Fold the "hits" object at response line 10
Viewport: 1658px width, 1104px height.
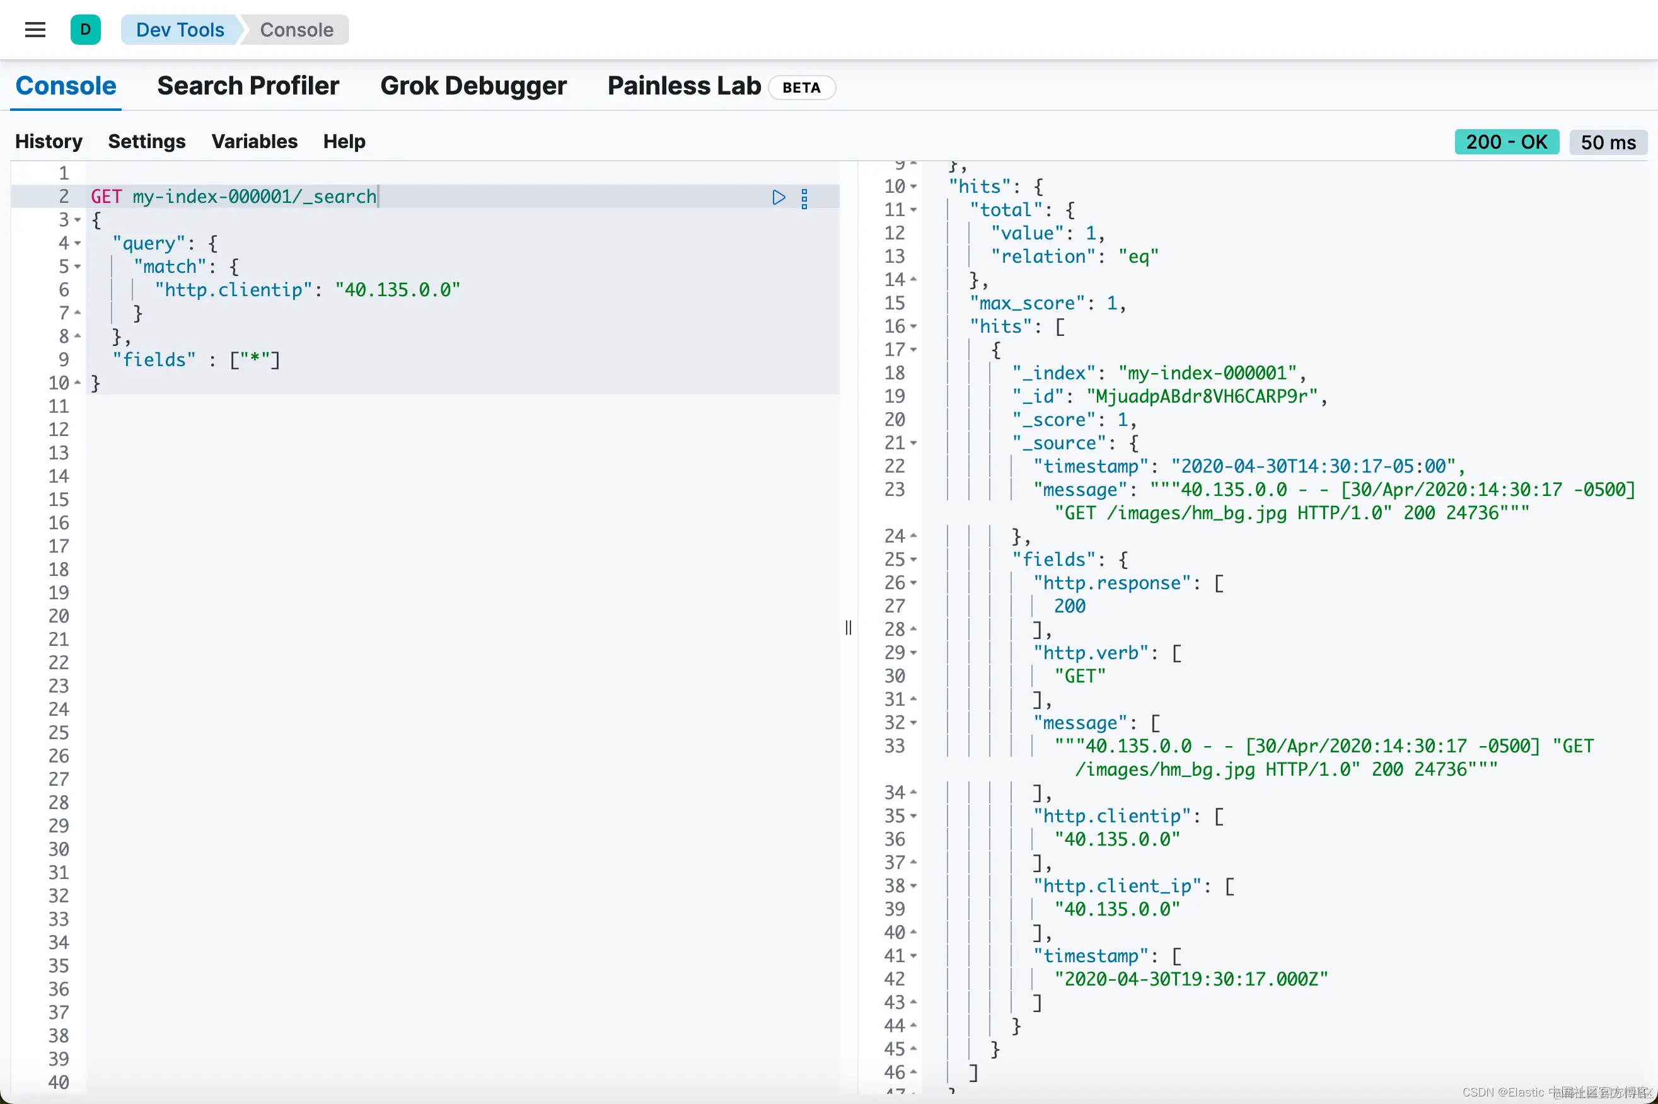point(913,187)
